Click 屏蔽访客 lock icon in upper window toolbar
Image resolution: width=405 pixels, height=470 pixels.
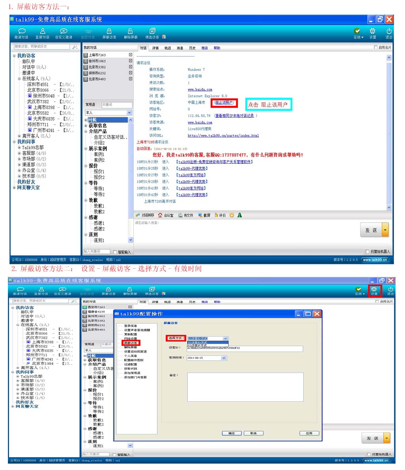point(109,31)
